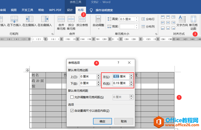Click the table move handle icon
201x130 pixels.
28,70
